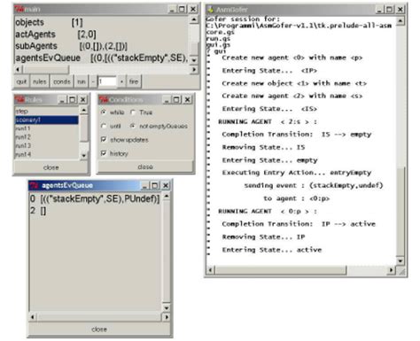Select run14 in the Rules list

pyautogui.click(x=47, y=154)
